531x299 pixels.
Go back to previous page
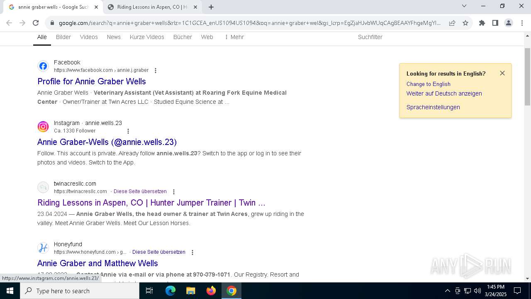tap(9, 23)
